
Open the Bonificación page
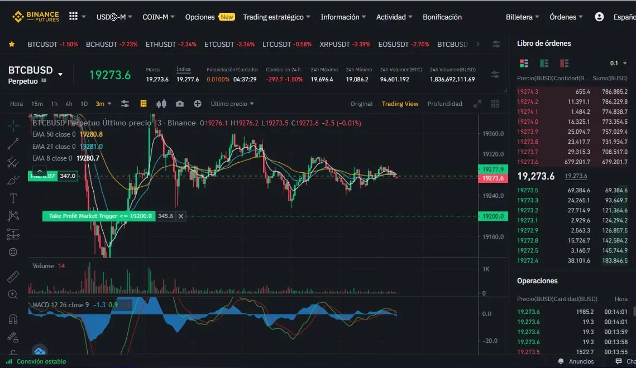(442, 17)
